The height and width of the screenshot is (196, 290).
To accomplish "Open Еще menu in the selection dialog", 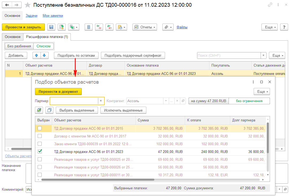I will (x=262, y=91).
